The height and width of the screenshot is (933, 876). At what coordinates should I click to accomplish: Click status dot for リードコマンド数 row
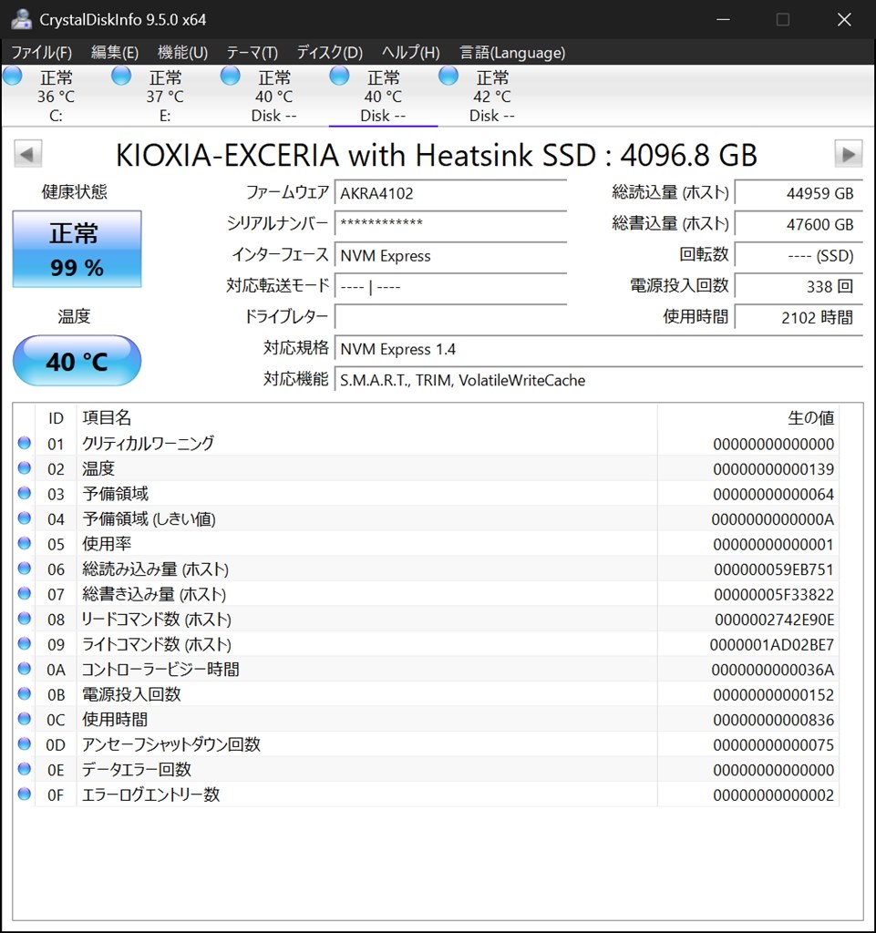pos(25,619)
